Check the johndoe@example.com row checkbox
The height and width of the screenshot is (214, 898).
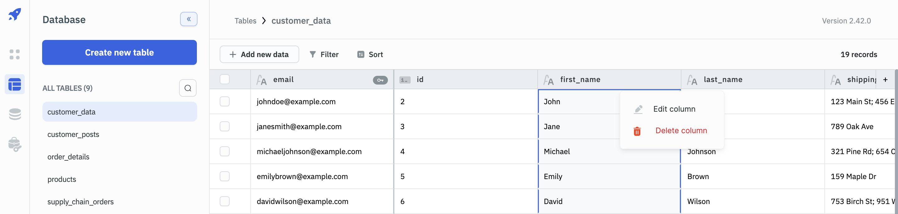tap(225, 101)
